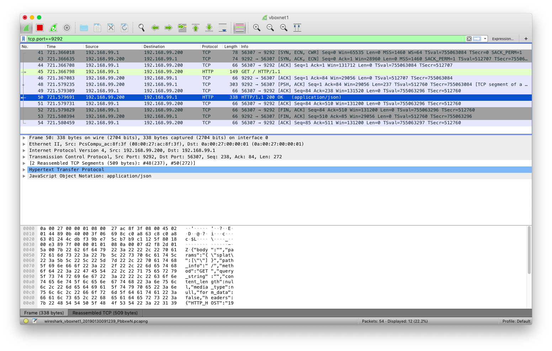552x351 pixels.
Task: Expand Transmission Control Protocol row
Action: [24, 157]
